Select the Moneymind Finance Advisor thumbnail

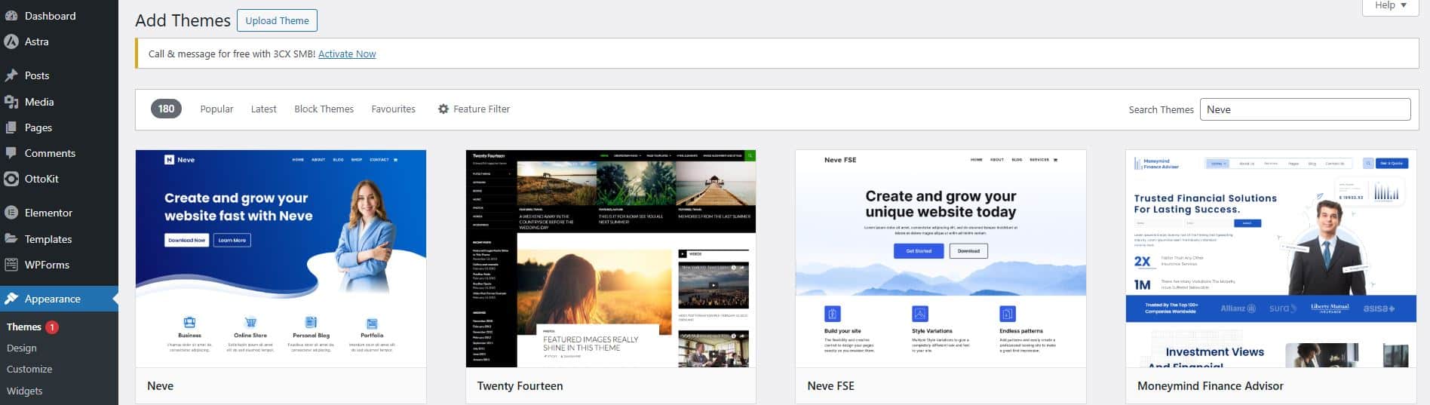[x=1271, y=259]
